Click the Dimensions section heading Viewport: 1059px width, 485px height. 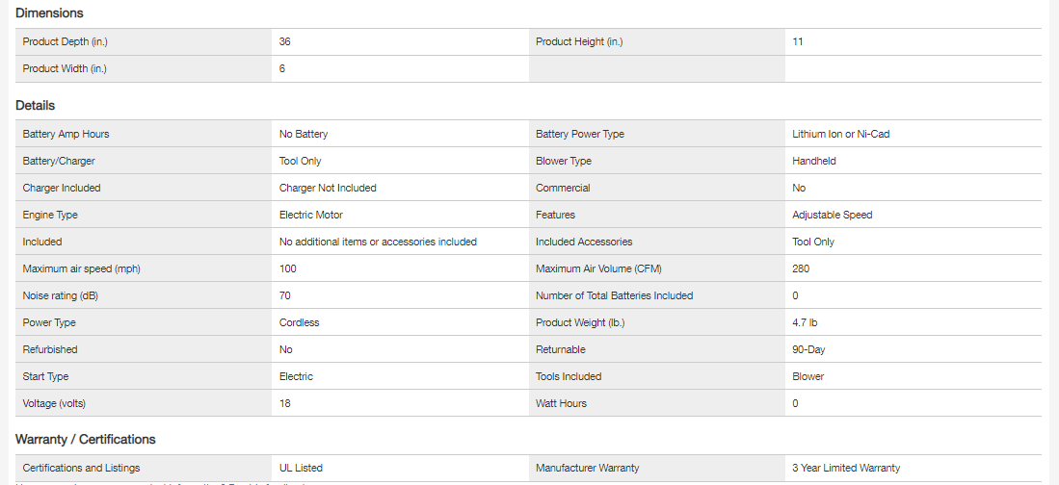click(49, 13)
